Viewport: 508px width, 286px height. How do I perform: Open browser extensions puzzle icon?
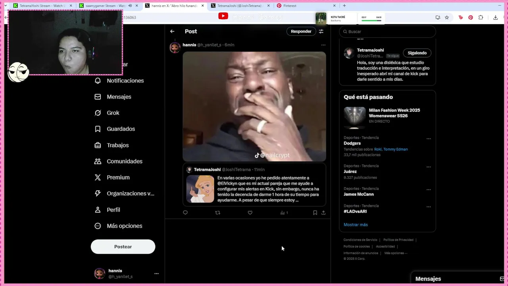[481, 17]
